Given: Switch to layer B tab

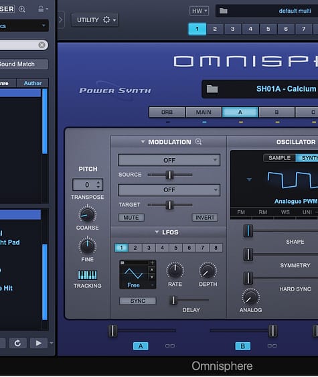Looking at the screenshot, I should pos(276,112).
